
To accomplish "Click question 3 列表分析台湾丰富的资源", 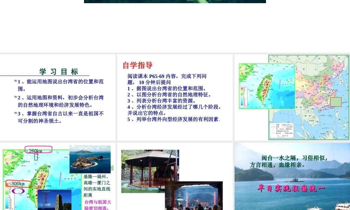I will (x=162, y=101).
